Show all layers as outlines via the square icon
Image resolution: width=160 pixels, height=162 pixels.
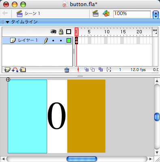[x=69, y=32]
